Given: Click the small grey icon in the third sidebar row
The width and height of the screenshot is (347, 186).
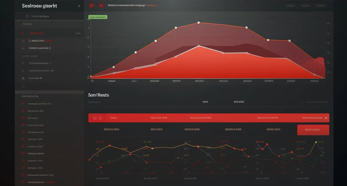Looking at the screenshot, I should click(23, 48).
